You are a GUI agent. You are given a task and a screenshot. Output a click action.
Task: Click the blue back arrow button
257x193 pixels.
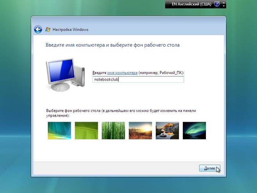(38, 29)
